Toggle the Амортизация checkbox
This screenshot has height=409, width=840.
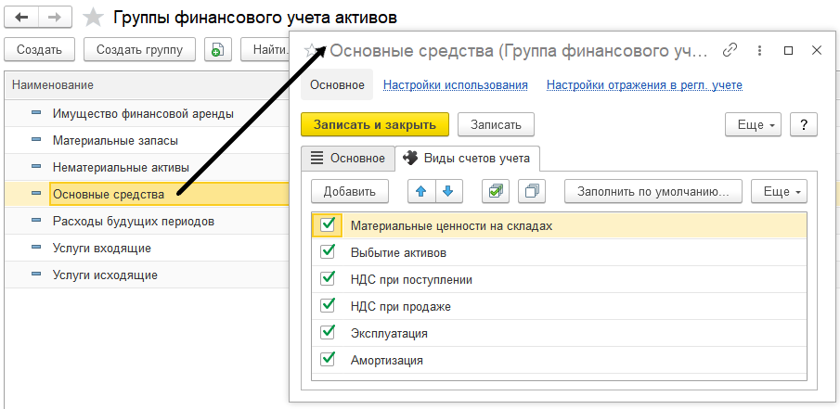[327, 360]
